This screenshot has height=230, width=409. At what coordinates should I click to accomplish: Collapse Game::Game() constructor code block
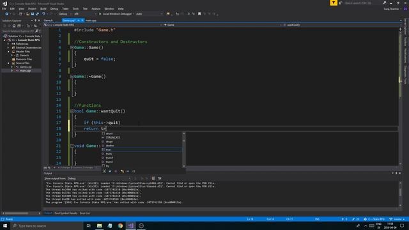tap(72, 47)
